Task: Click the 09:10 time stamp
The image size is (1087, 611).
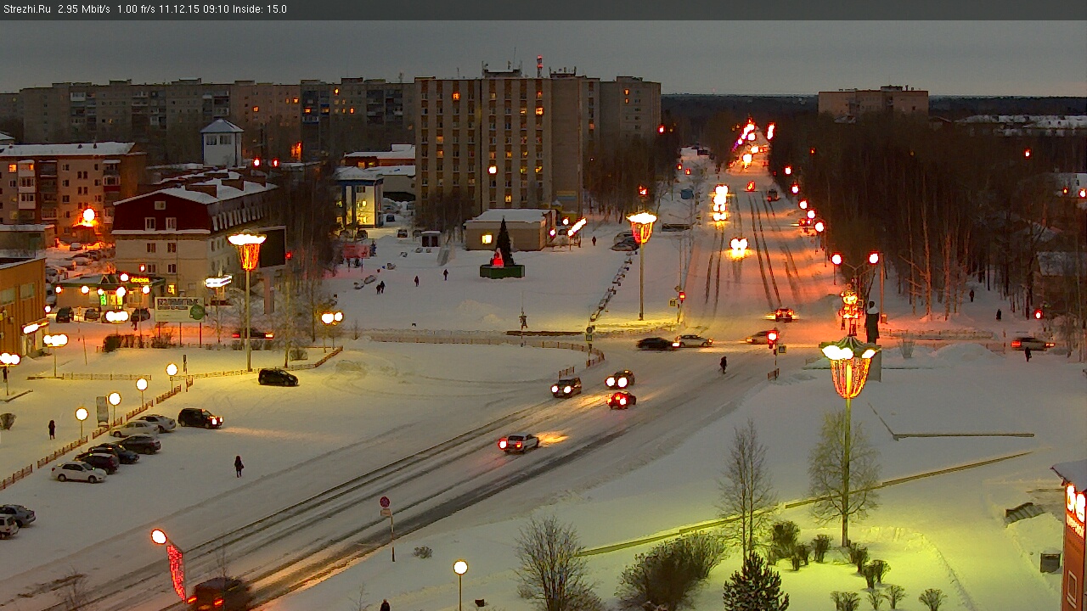Action: tap(217, 9)
